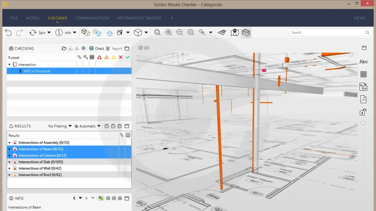The width and height of the screenshot is (376, 211).
Task: Open the Info dropdown arrow
Action: click(74, 33)
